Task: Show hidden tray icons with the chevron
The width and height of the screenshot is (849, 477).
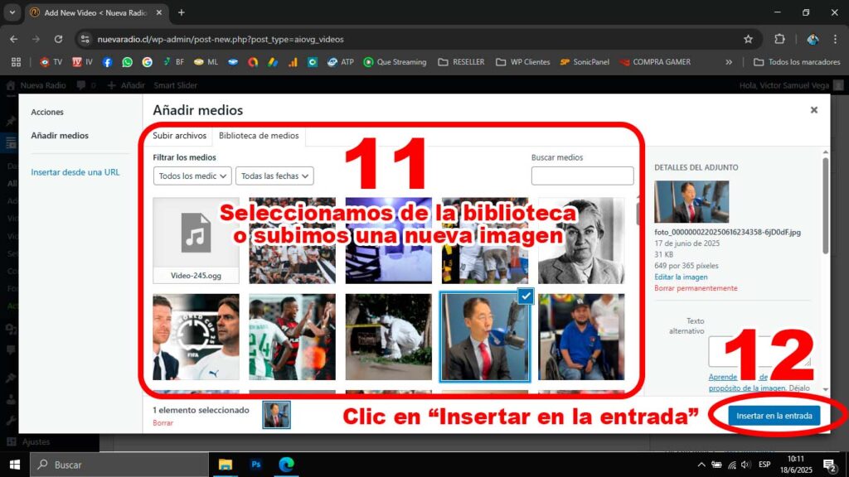Action: click(701, 465)
